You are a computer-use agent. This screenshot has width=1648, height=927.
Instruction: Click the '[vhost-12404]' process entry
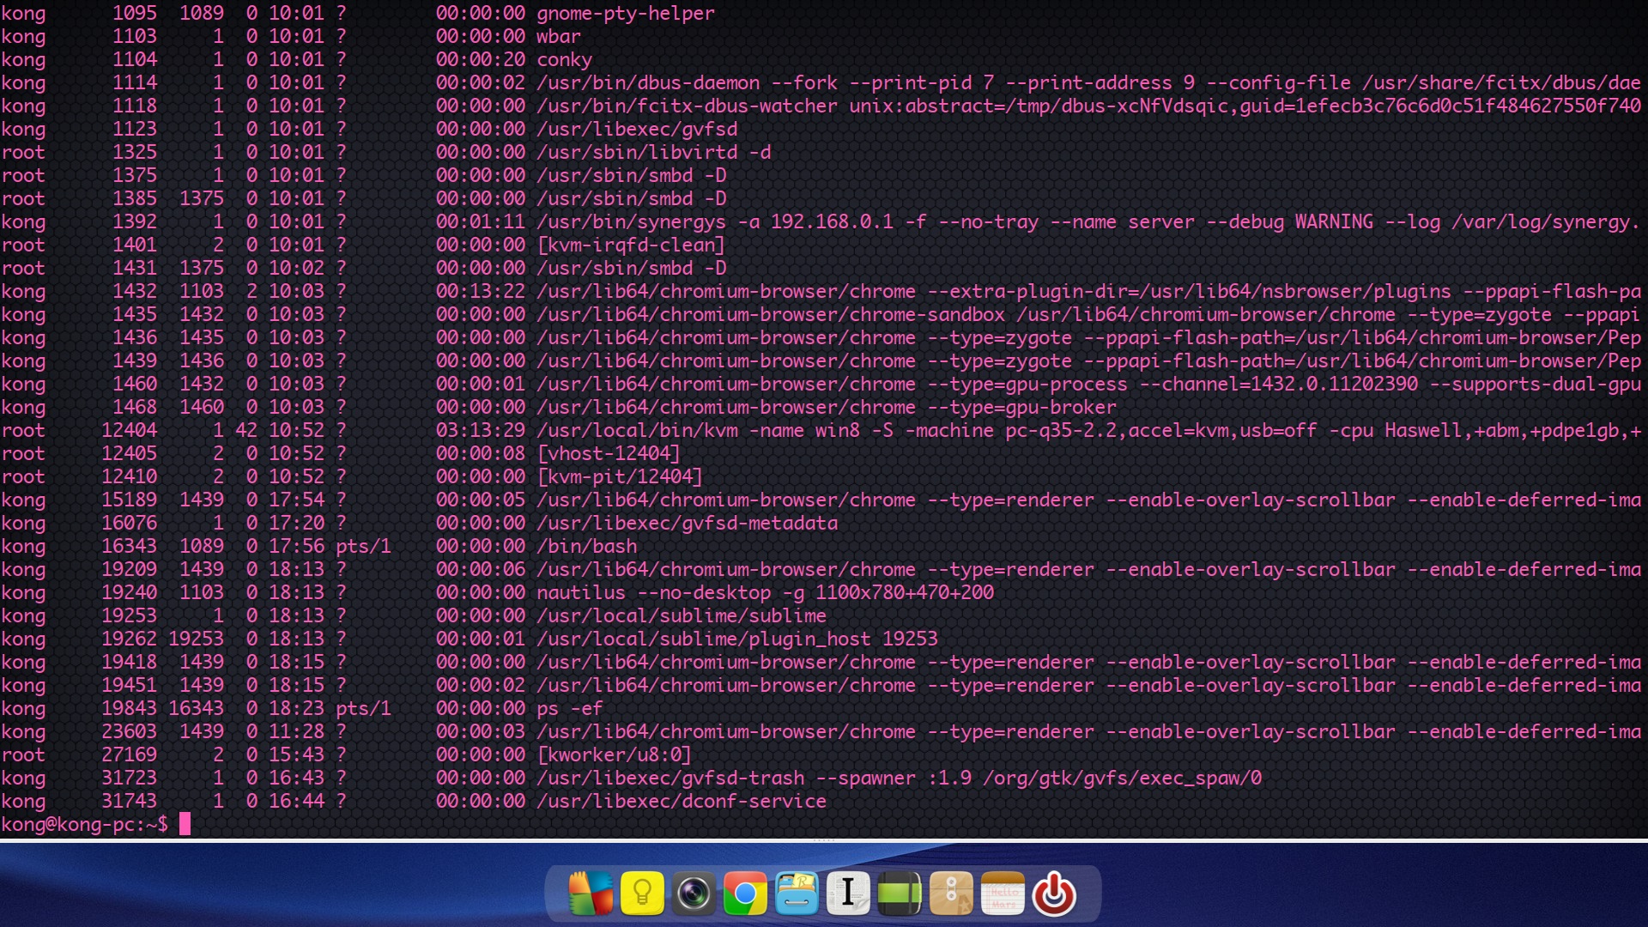coord(609,453)
